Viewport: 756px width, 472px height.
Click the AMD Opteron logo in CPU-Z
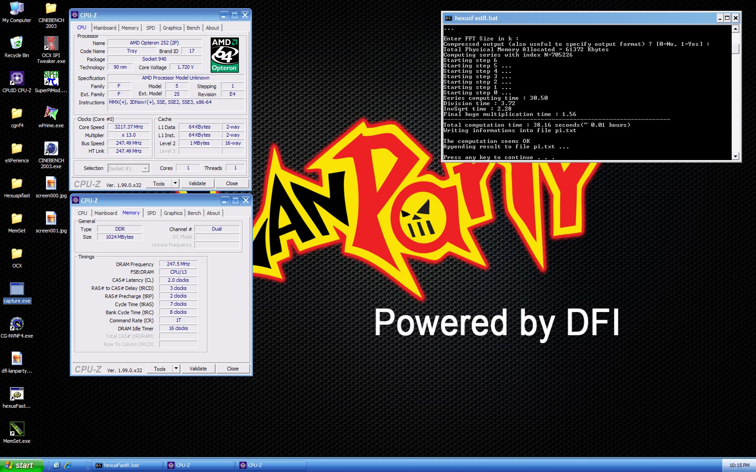pyautogui.click(x=225, y=55)
